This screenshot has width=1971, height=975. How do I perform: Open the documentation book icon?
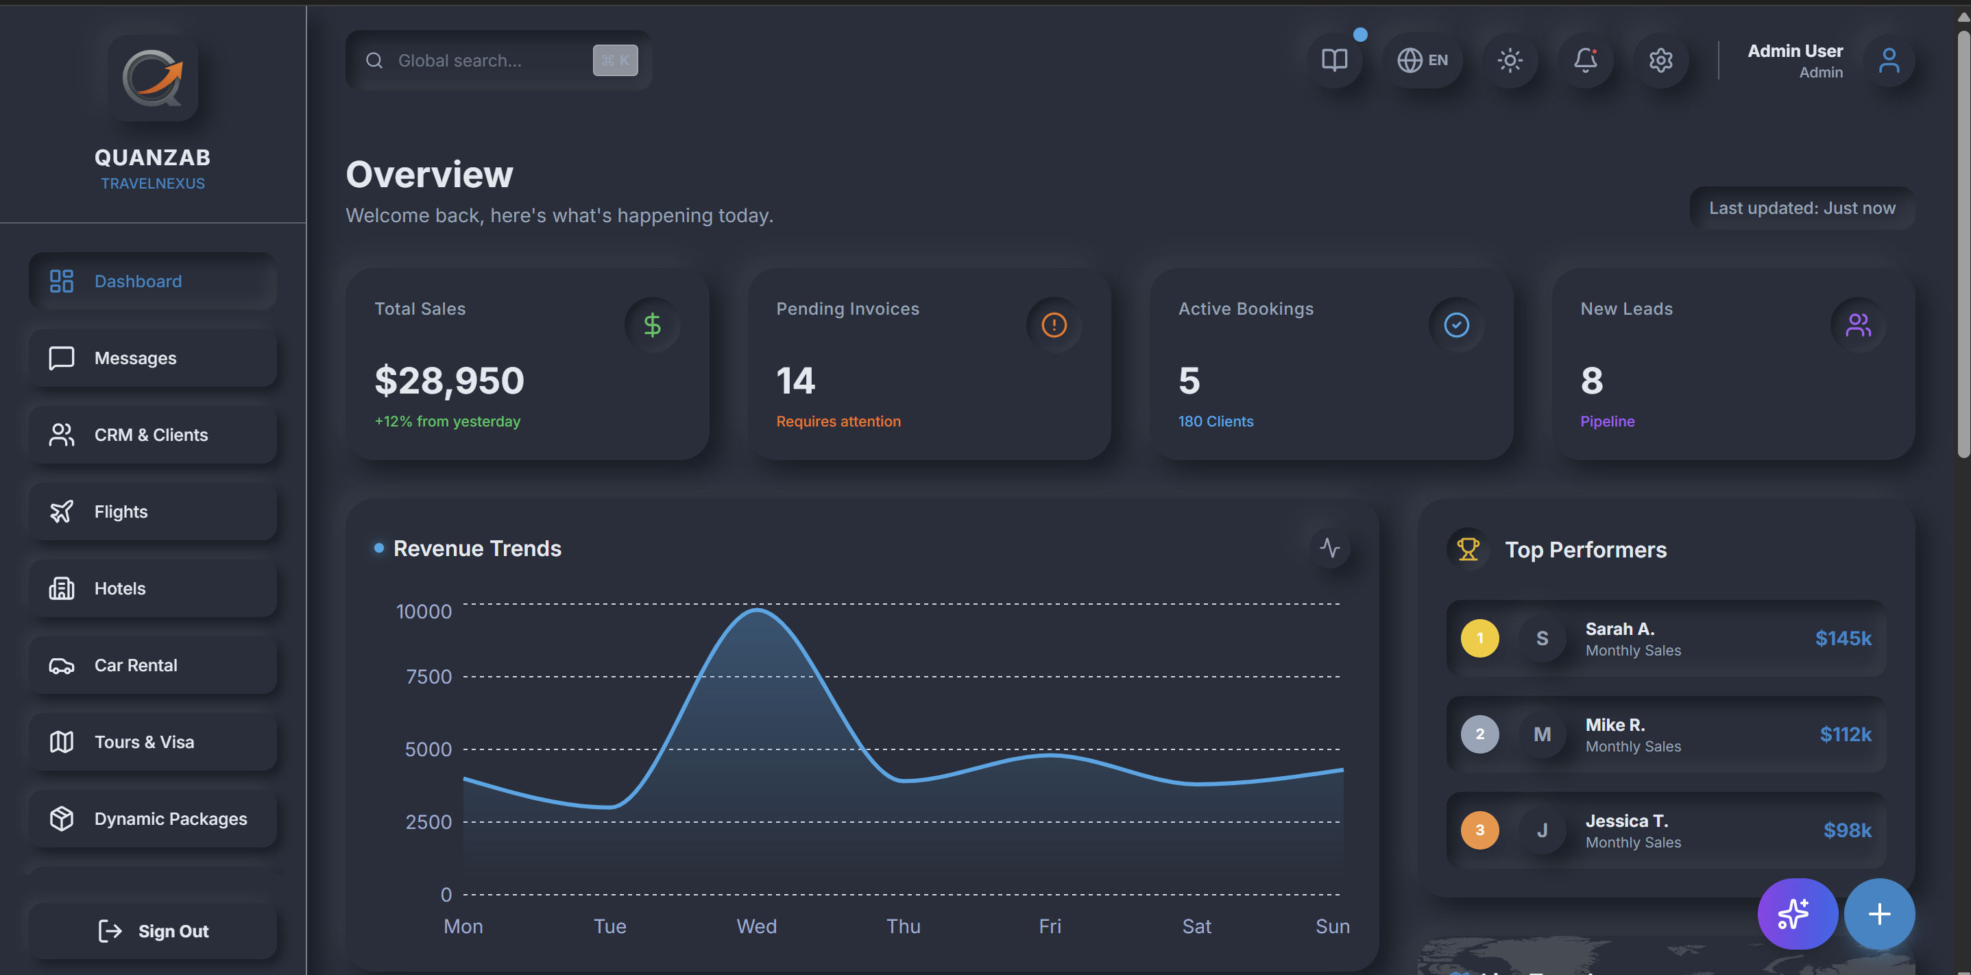coord(1334,60)
